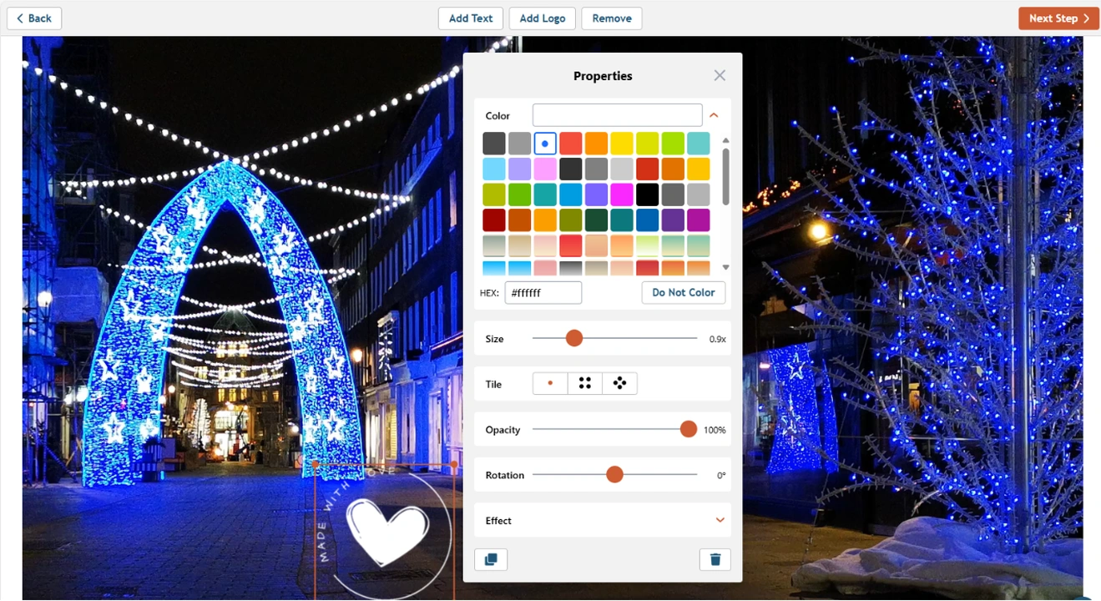Click the duplicate logo icon
Screen dimensions: 1101x601
pos(491,559)
